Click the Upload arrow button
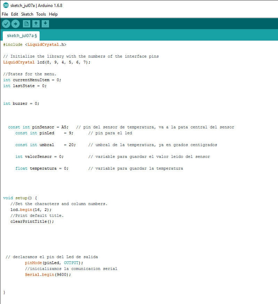 (x=15, y=24)
